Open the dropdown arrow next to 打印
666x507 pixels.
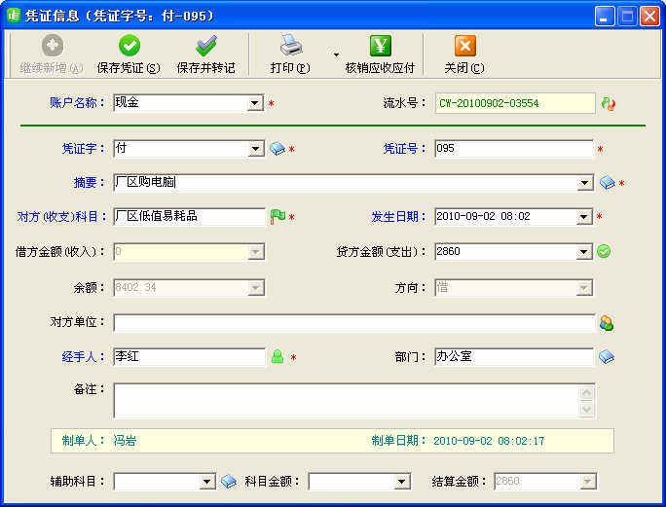pyautogui.click(x=336, y=54)
